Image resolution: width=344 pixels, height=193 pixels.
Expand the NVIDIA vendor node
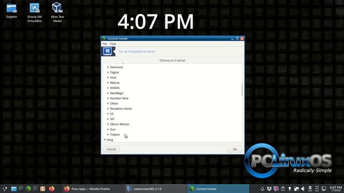107,88
